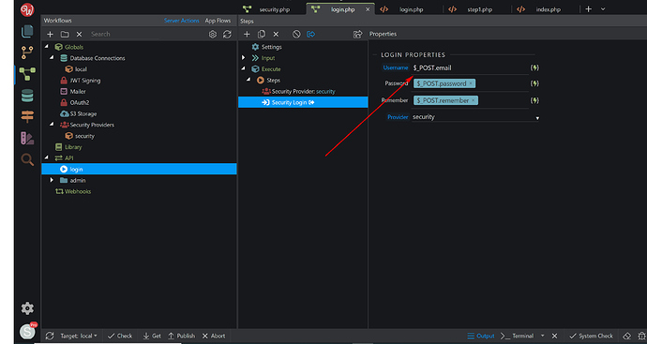Switch to index.php tab
This screenshot has width=647, height=344.
(x=548, y=9)
